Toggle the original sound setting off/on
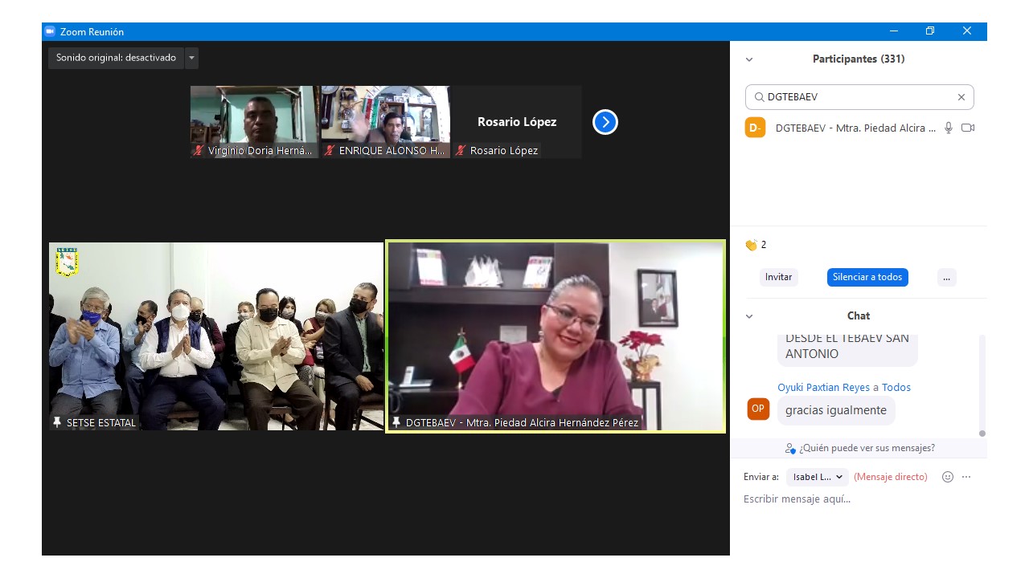Image resolution: width=1029 pixels, height=578 pixels. [116, 58]
